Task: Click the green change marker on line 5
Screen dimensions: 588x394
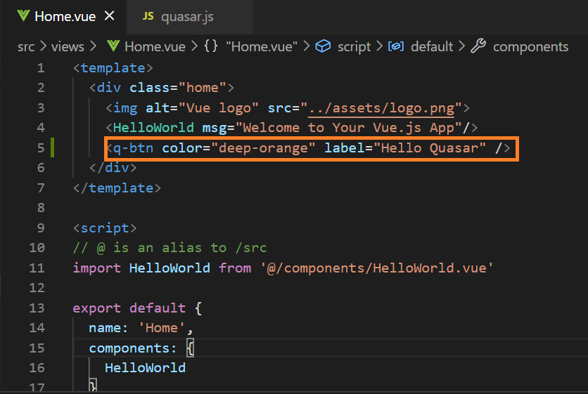Action: [53, 147]
